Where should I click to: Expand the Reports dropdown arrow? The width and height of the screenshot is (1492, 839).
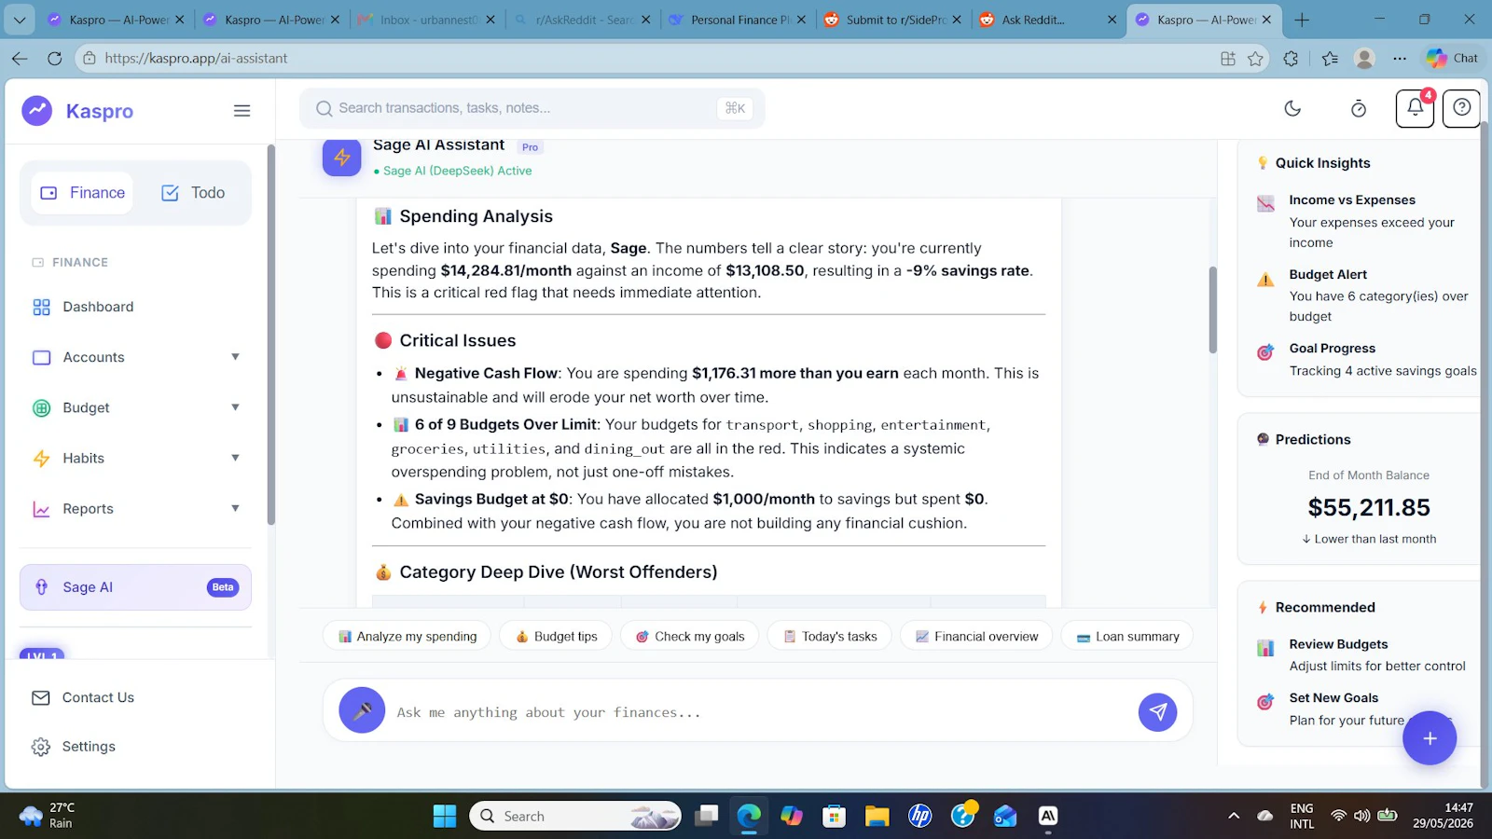click(235, 509)
